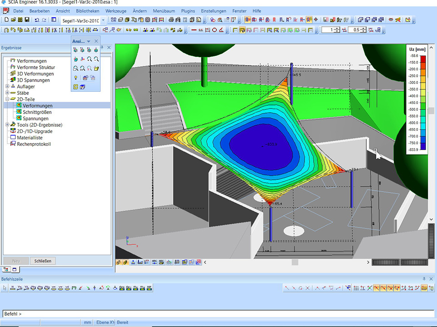The height and width of the screenshot is (327, 437).
Task: Select Verformungen under 2D-Teile
Action: (x=37, y=105)
